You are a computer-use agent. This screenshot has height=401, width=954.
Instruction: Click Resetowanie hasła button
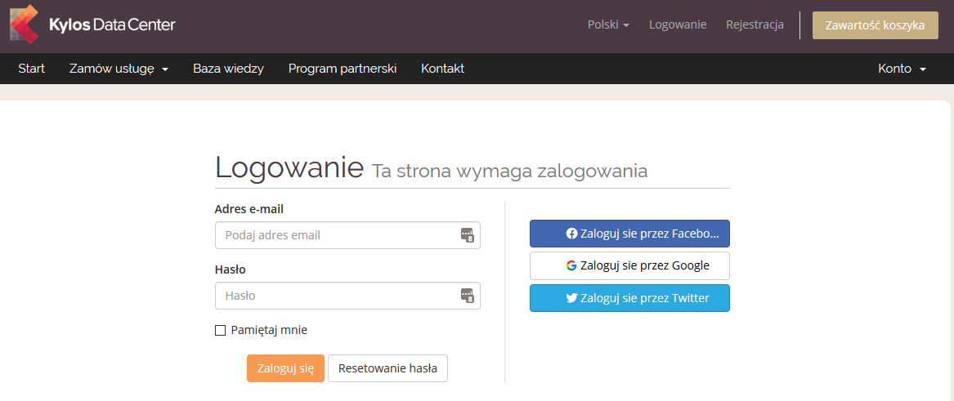(387, 368)
